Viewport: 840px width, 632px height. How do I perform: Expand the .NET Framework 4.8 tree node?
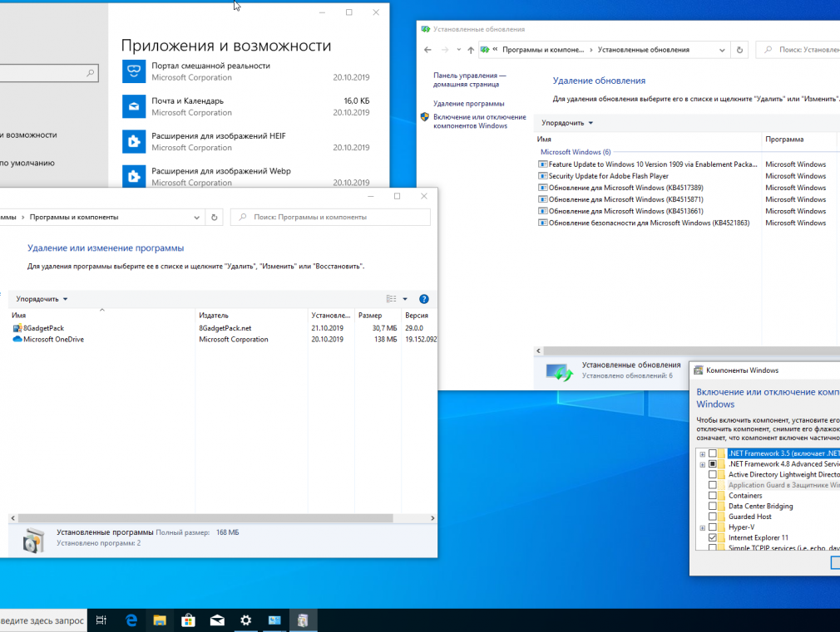[702, 464]
